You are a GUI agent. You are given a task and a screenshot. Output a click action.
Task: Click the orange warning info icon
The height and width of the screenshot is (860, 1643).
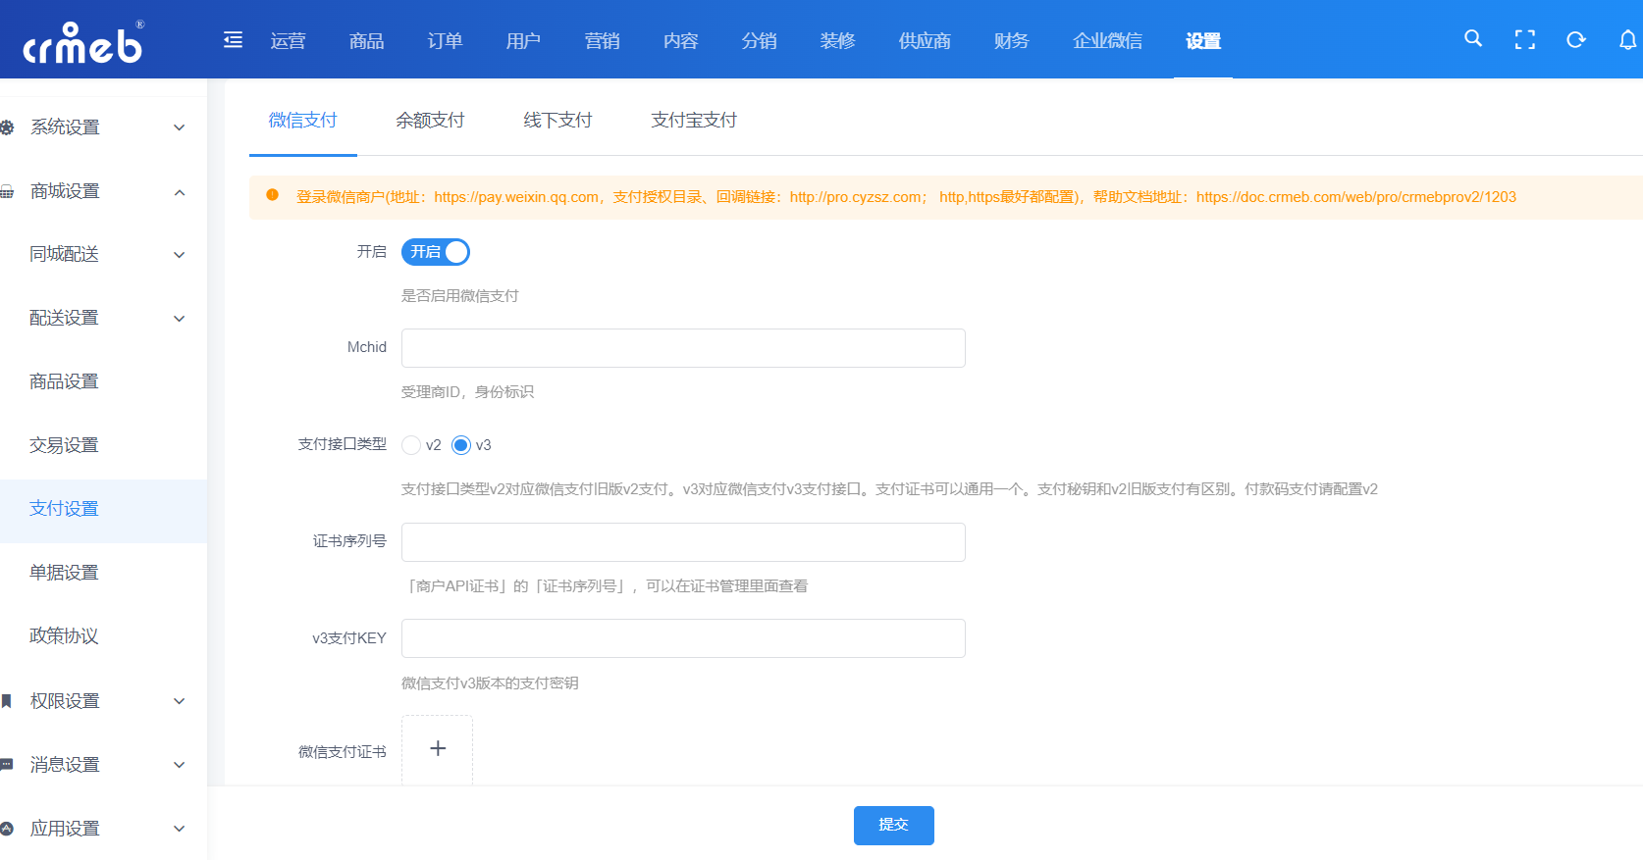[x=273, y=195]
